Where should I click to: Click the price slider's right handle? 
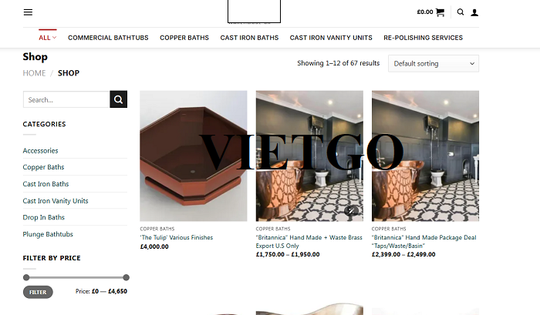126,277
